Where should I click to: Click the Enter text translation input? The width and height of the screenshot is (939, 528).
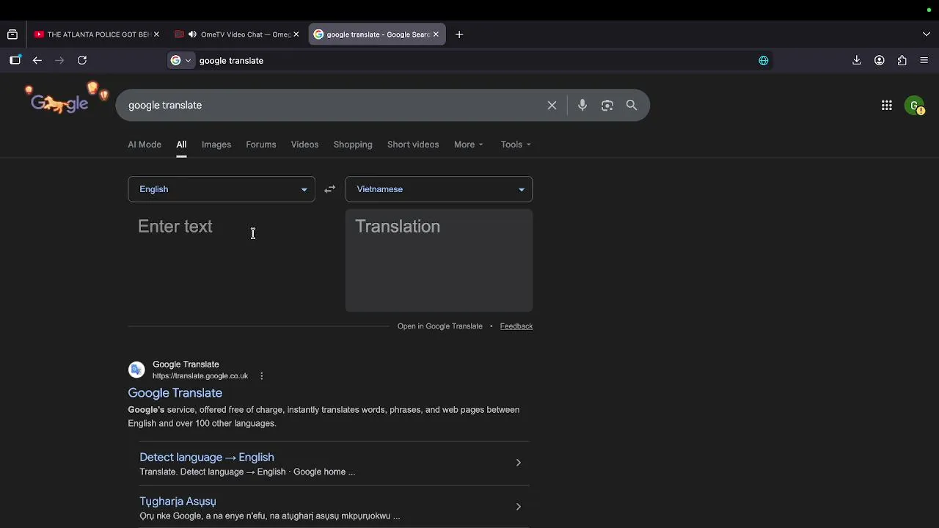tap(222, 260)
